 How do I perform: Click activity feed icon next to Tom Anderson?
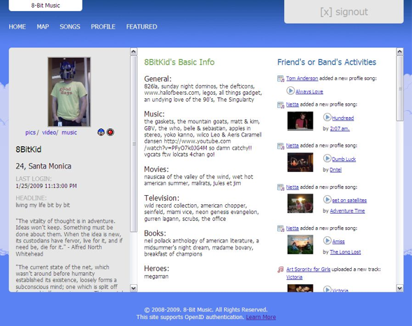click(x=281, y=78)
